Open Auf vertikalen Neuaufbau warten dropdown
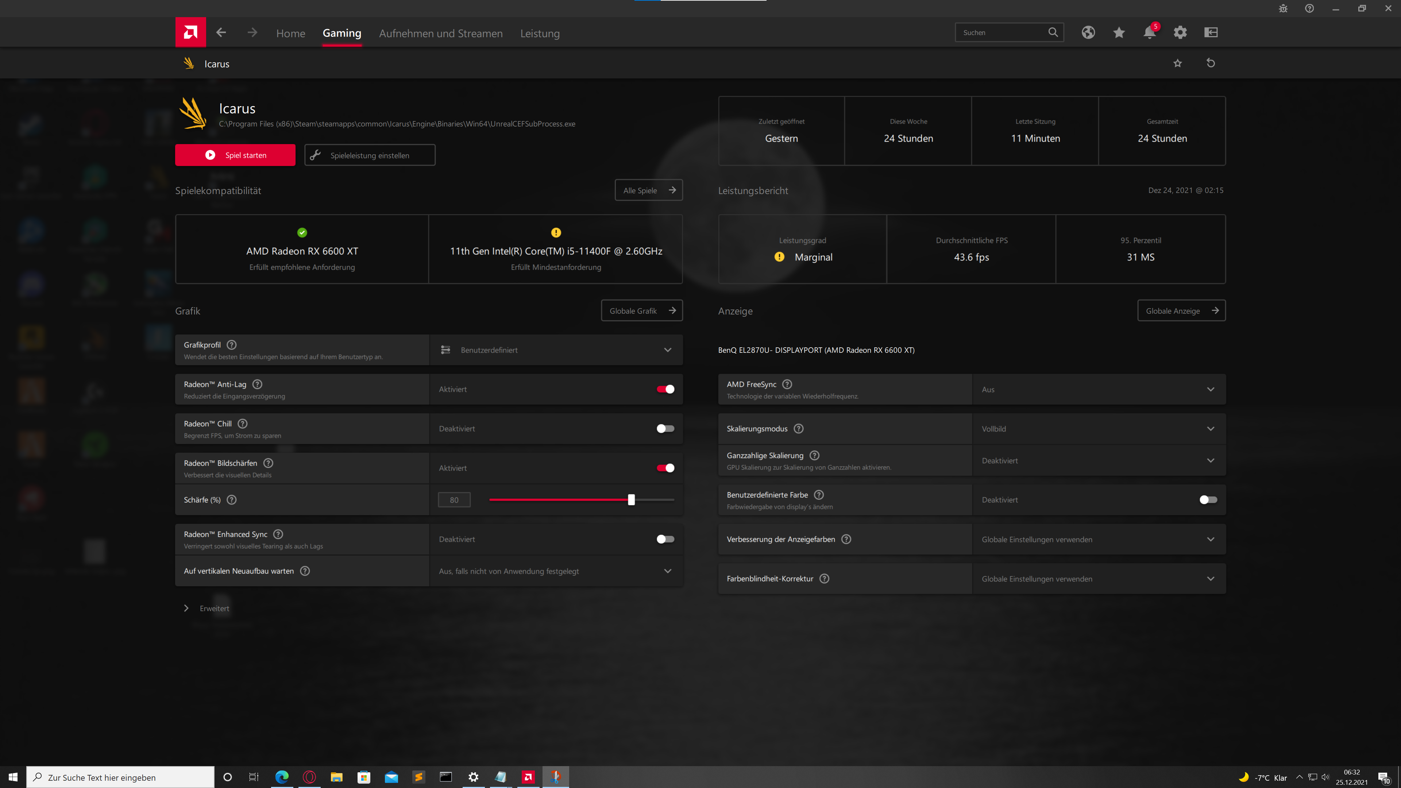This screenshot has width=1401, height=788. click(556, 571)
